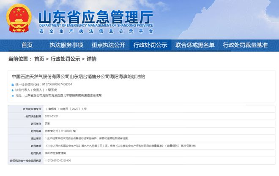
Task: Click the 山东省应急管理厅 site title
Action: 96,17
